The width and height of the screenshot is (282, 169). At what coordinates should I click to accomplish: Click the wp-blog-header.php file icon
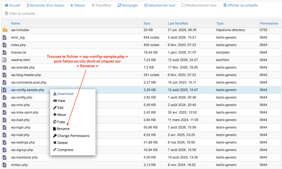(4, 75)
